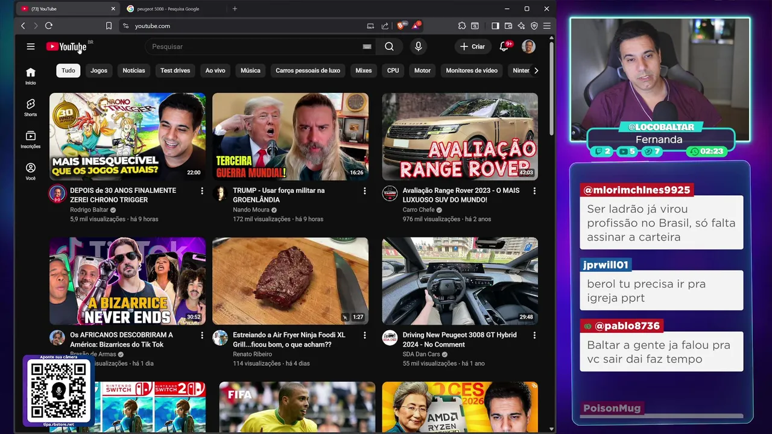Open the notifications bell
Viewport: 772px width, 434px height.
(x=504, y=46)
